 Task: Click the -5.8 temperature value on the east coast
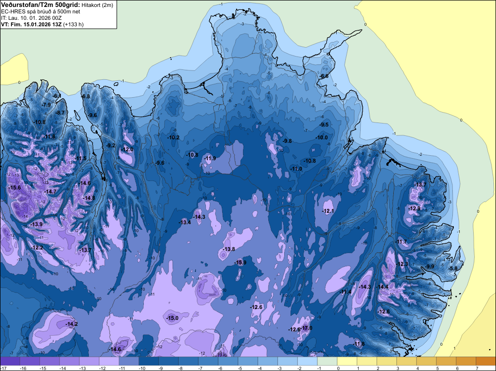coord(453,268)
